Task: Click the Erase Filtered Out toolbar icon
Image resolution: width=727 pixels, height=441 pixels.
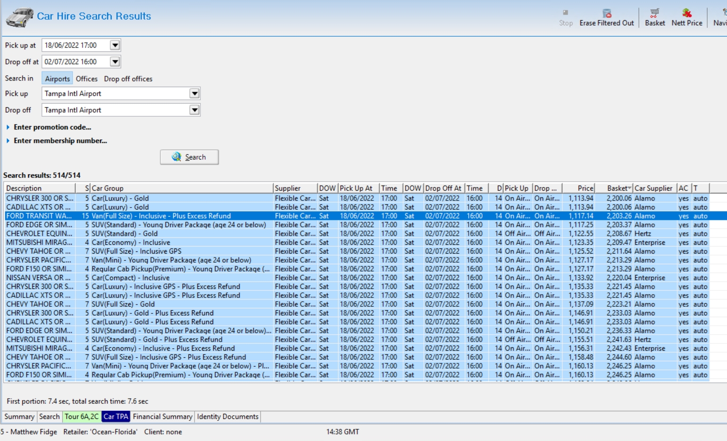Action: point(607,13)
